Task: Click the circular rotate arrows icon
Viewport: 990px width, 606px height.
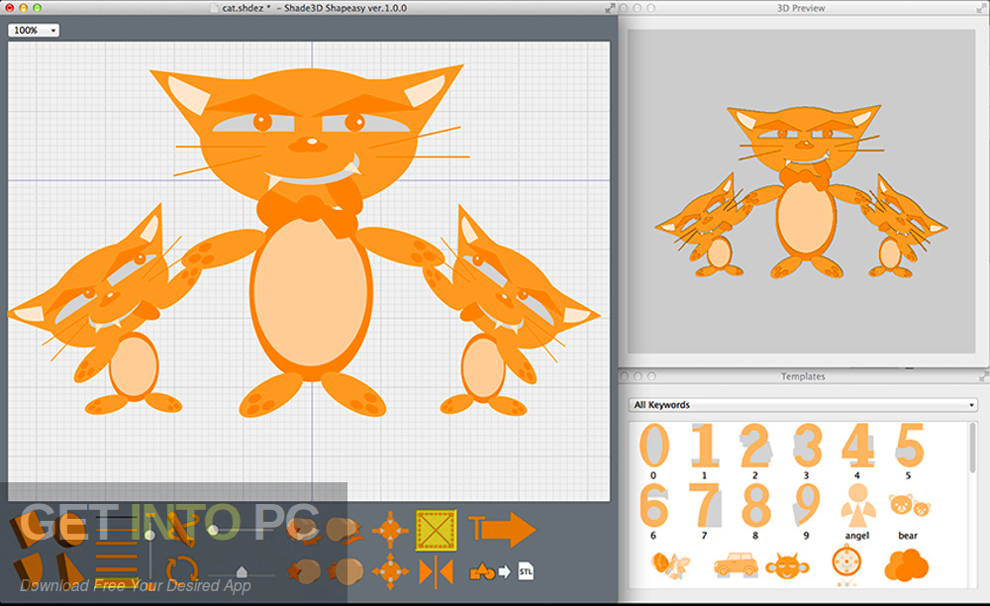Action: pyautogui.click(x=181, y=570)
